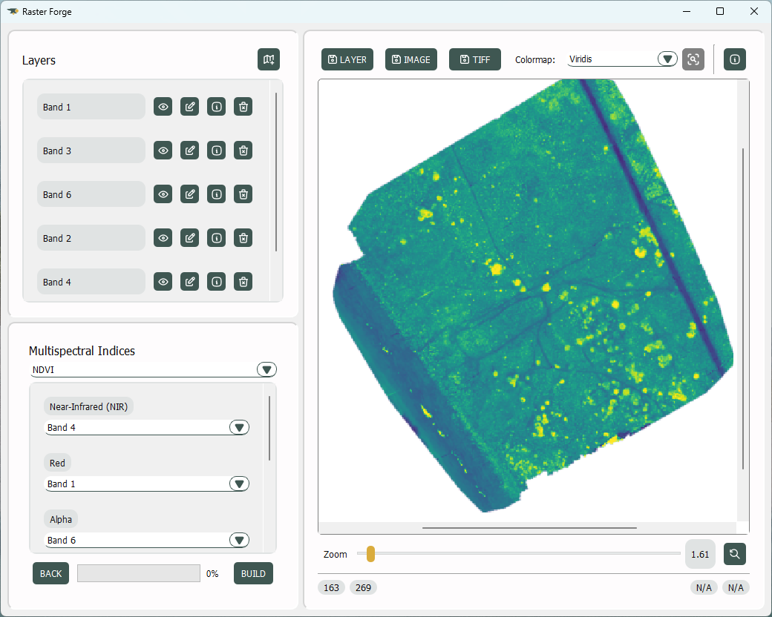Screen dimensions: 772x617
Task: Click the BACK button
Action: (50, 574)
